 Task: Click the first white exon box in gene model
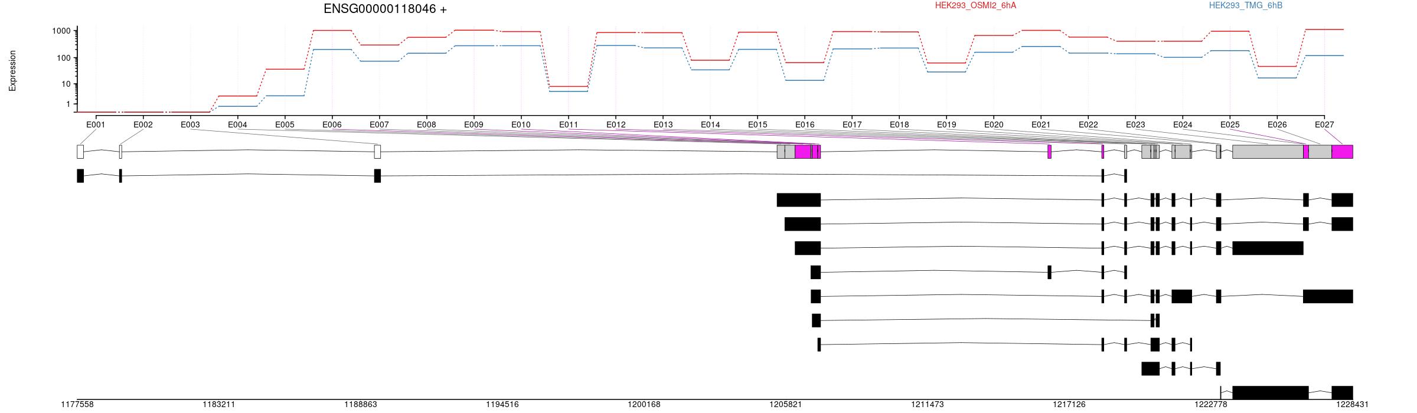[x=80, y=152]
